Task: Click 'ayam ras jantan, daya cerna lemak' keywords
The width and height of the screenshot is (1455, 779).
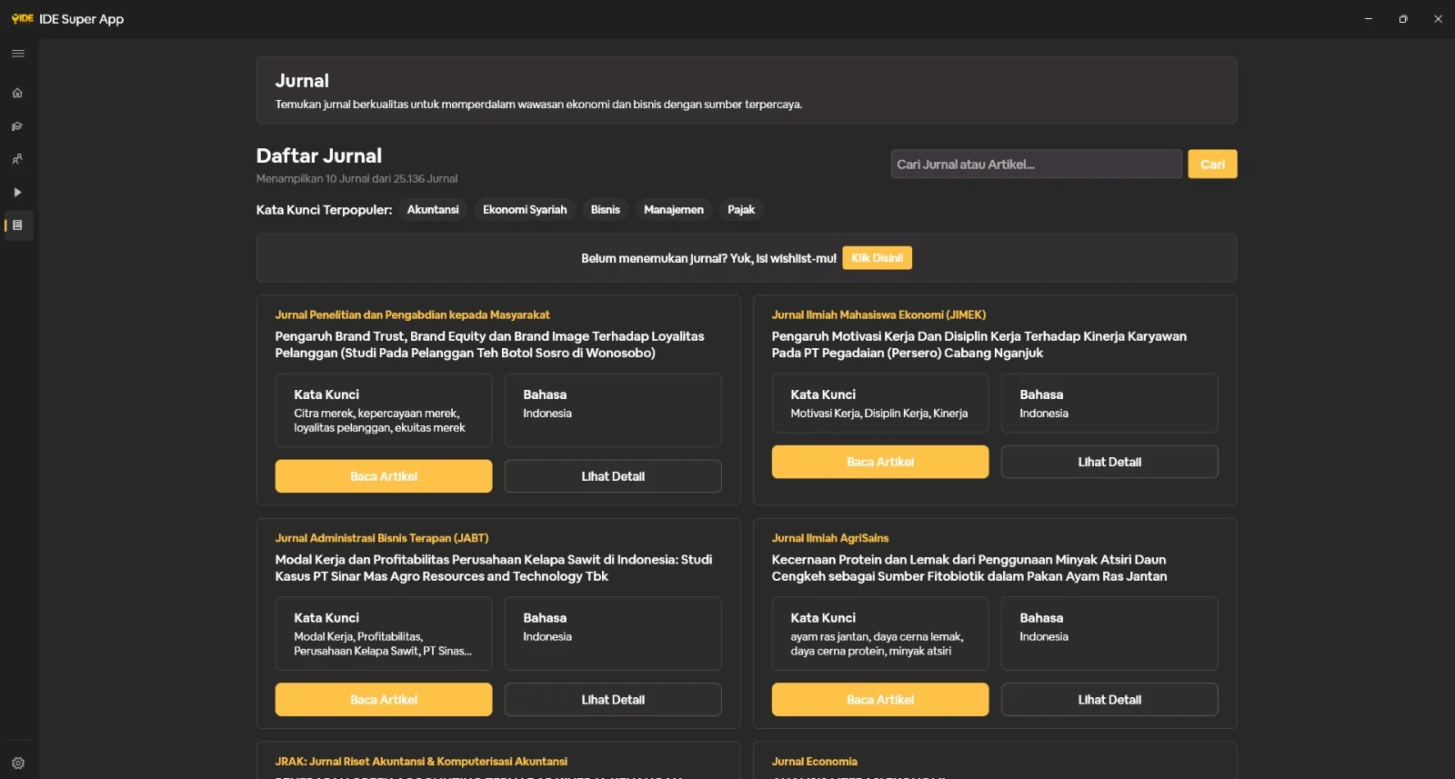Action: (x=877, y=644)
